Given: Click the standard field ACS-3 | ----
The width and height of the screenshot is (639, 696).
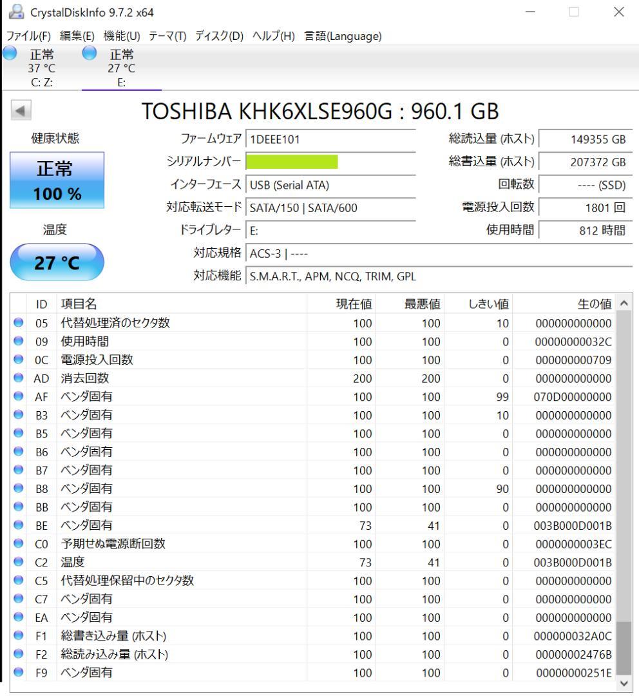Looking at the screenshot, I should pos(439,253).
